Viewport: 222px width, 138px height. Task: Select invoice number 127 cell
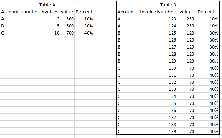point(158,47)
